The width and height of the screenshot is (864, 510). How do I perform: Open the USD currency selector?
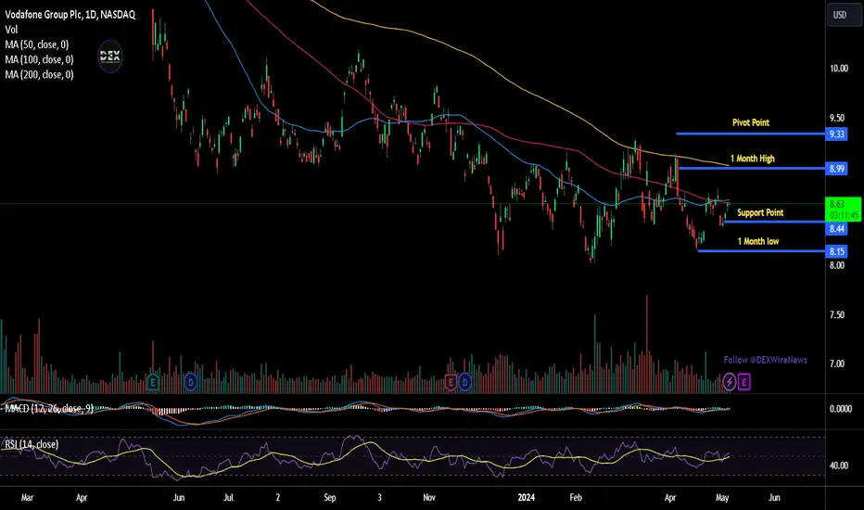tap(845, 15)
